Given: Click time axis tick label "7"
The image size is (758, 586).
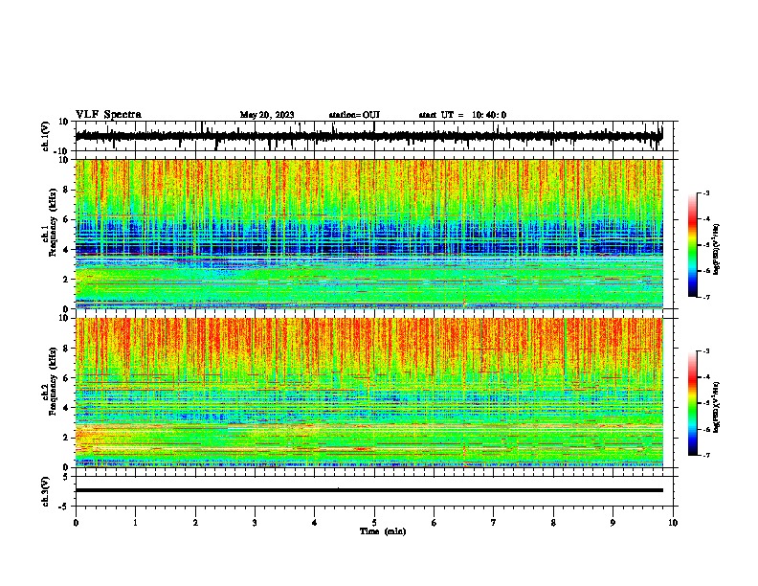Looking at the screenshot, I should [494, 523].
